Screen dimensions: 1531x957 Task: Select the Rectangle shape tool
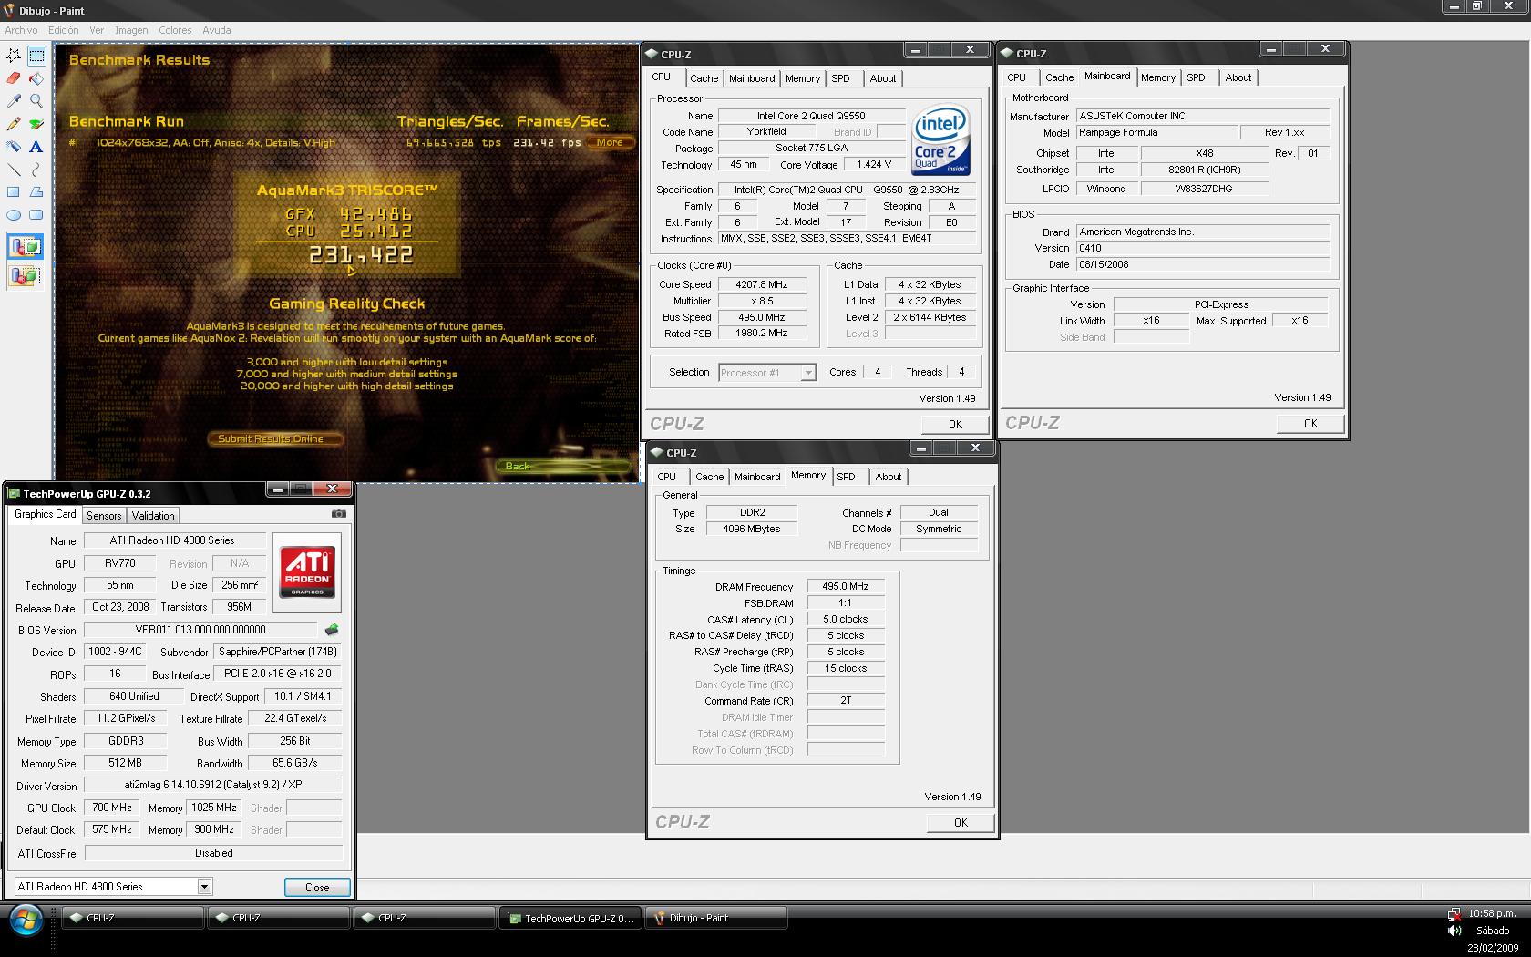coord(14,192)
